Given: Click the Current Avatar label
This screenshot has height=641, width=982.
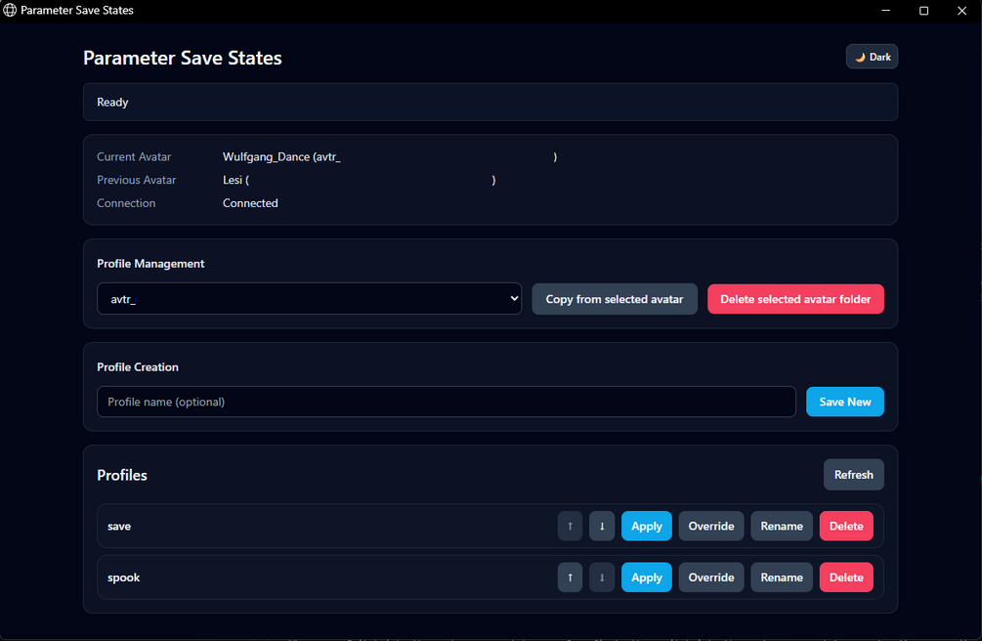Looking at the screenshot, I should pos(134,156).
